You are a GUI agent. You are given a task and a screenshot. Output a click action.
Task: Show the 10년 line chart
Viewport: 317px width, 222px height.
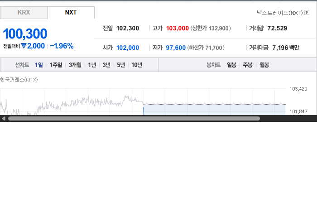pyautogui.click(x=137, y=65)
